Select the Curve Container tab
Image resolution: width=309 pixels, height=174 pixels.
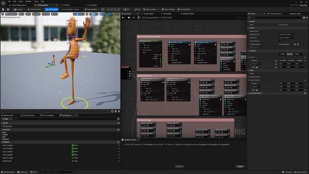tap(47, 116)
